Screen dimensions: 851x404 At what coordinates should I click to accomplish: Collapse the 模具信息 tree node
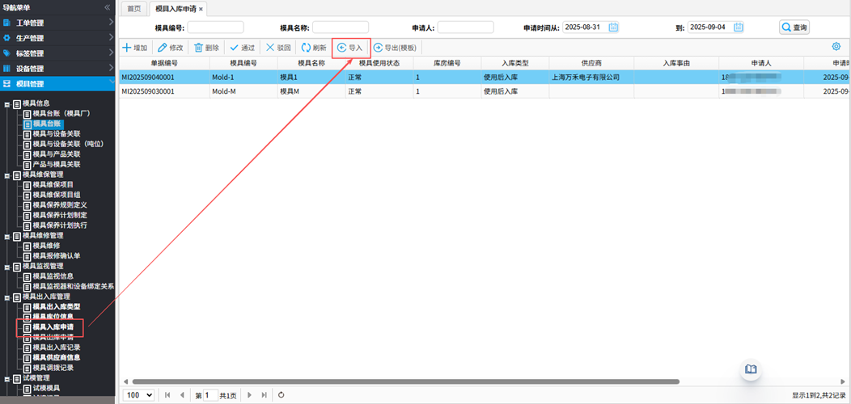point(7,103)
